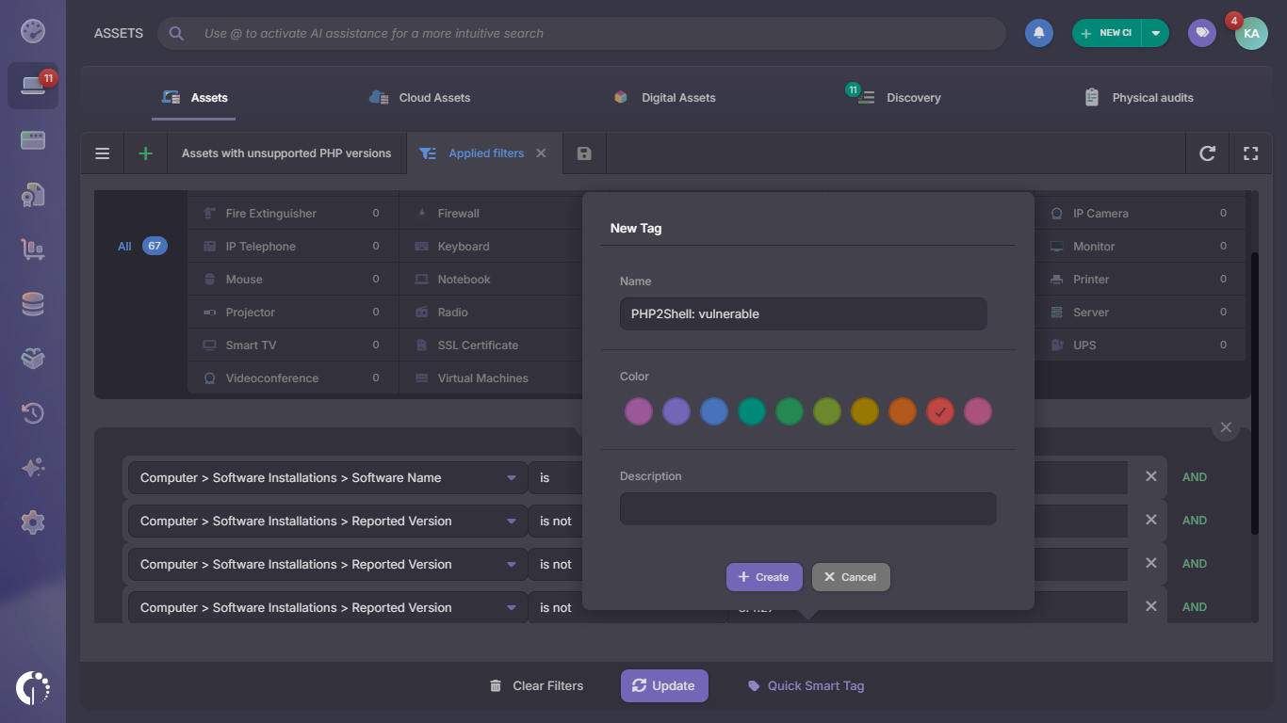This screenshot has width=1287, height=723.
Task: Close the filter panel with round X button
Action: click(x=1226, y=427)
